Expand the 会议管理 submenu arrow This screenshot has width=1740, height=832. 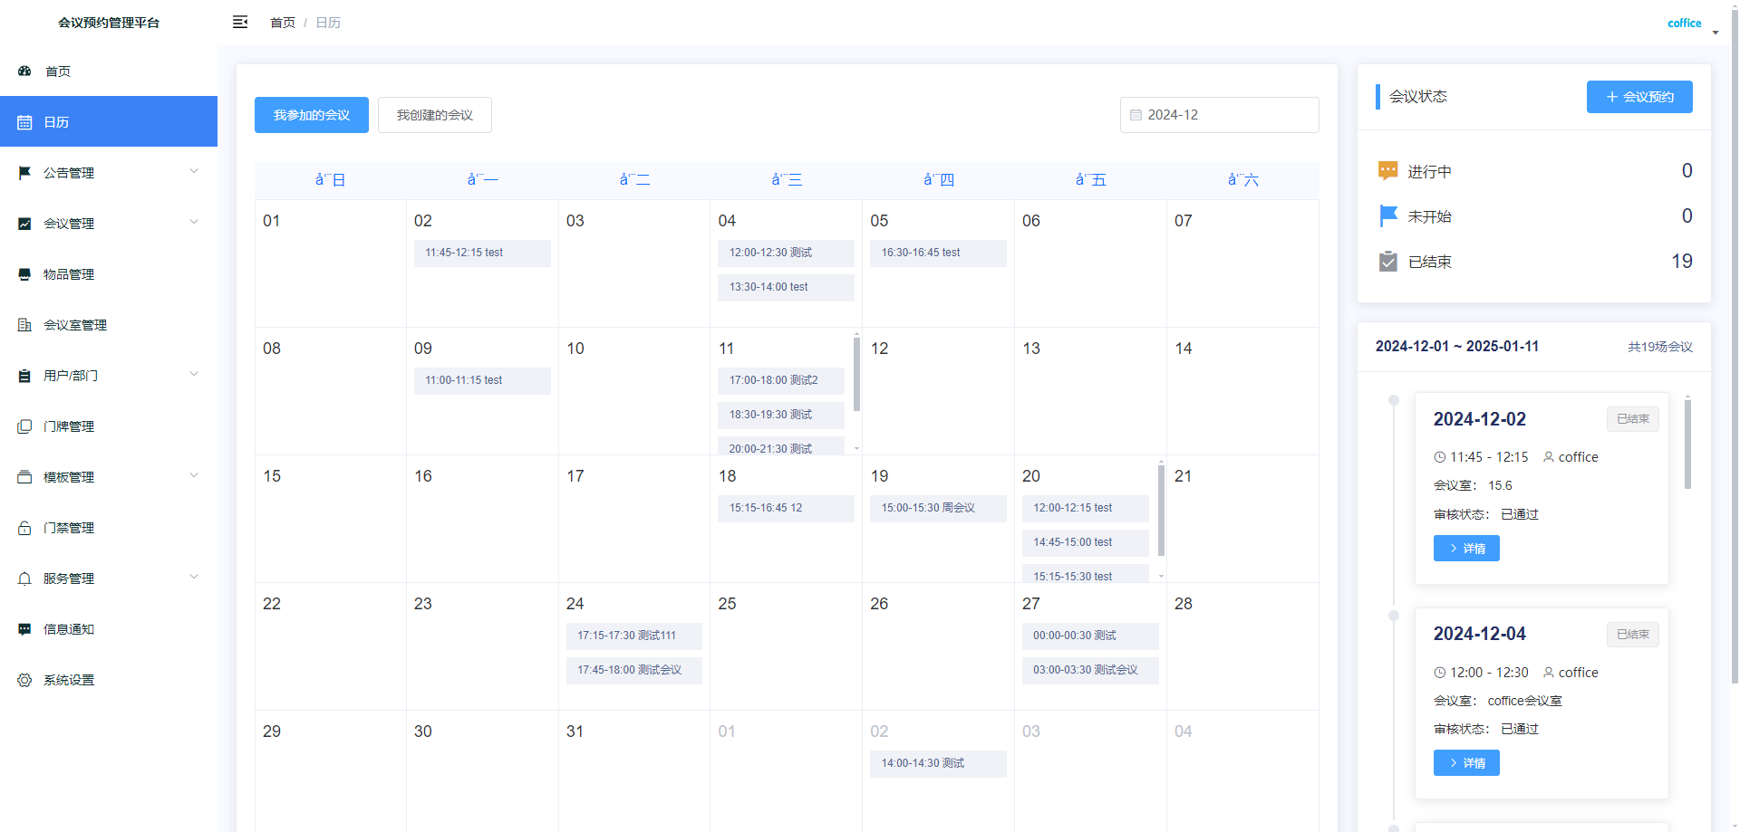click(194, 223)
